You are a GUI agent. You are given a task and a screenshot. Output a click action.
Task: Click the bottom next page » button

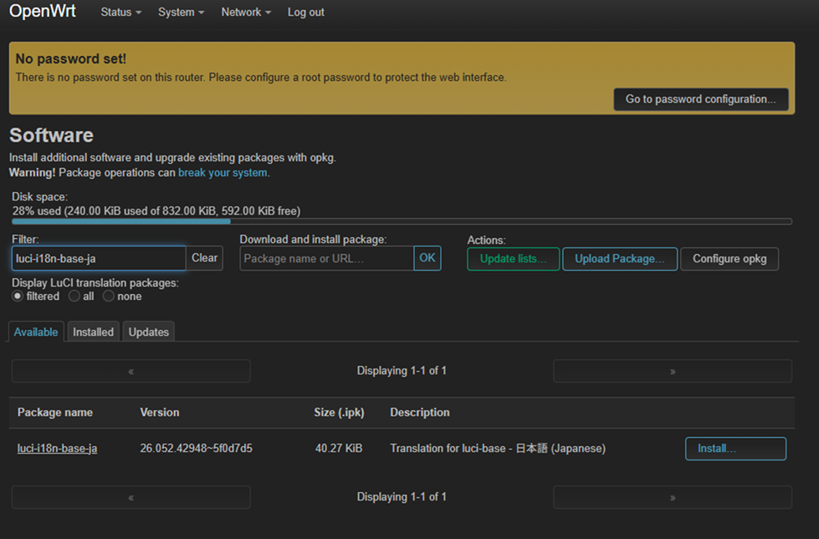[x=673, y=497]
